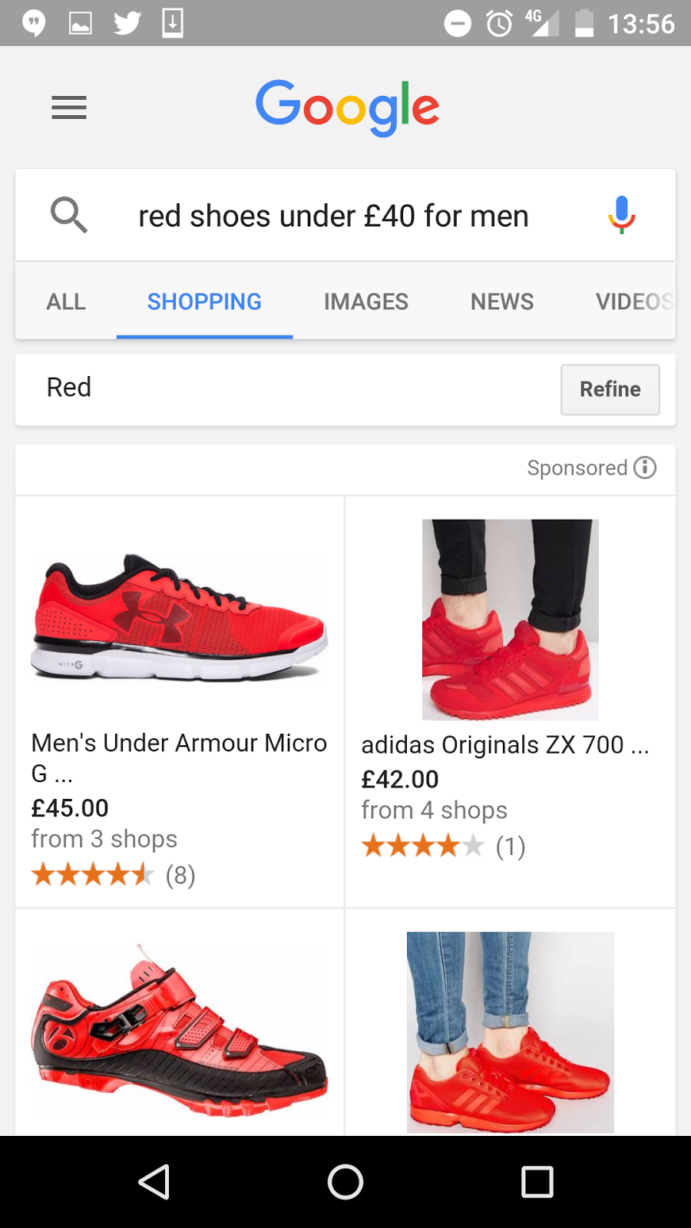Tap the Google logo
Screen dimensions: 691x1228
[x=347, y=107]
